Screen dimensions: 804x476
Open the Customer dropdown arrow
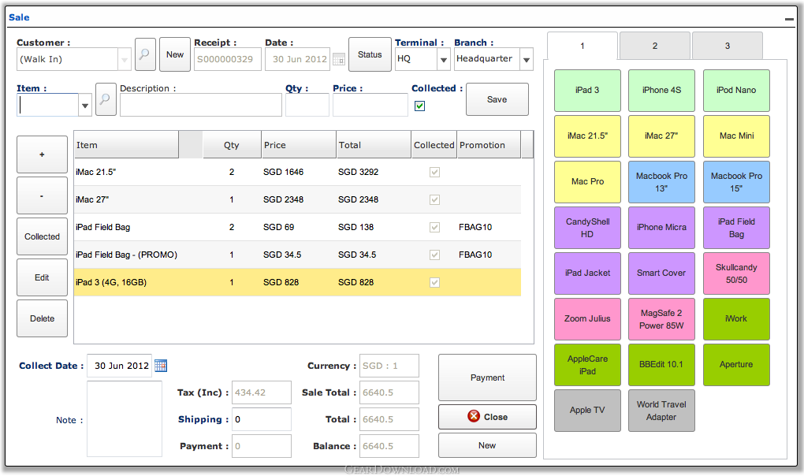click(124, 59)
